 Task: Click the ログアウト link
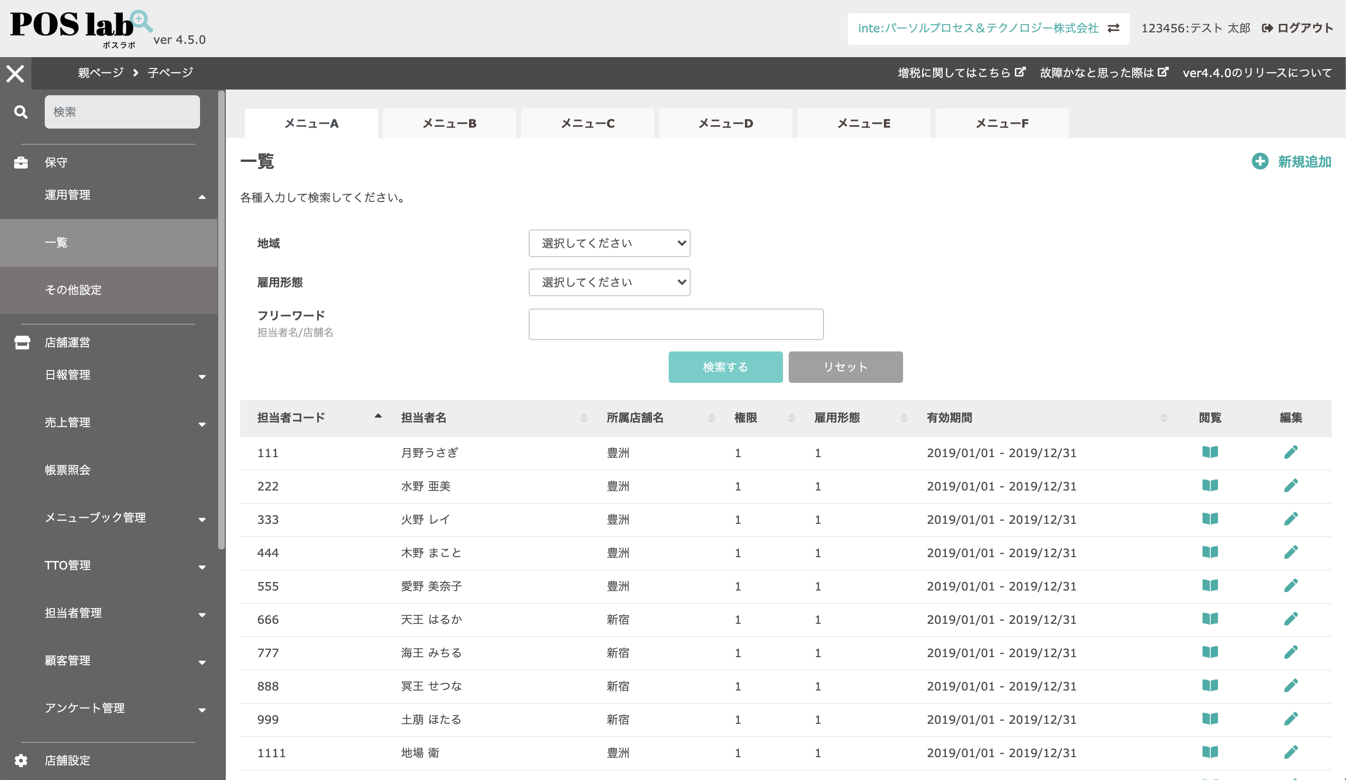[x=1297, y=28]
